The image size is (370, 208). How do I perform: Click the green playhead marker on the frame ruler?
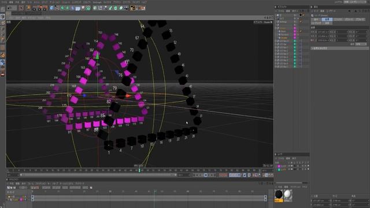click(139, 170)
